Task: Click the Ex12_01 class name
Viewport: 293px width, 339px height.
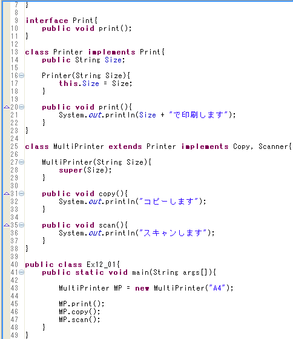Action: pyautogui.click(x=102, y=265)
